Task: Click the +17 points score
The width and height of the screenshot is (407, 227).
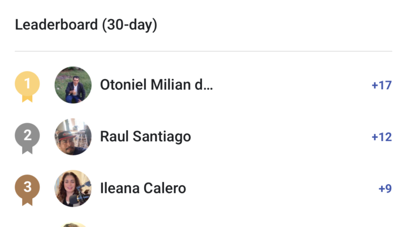Action: click(x=382, y=86)
